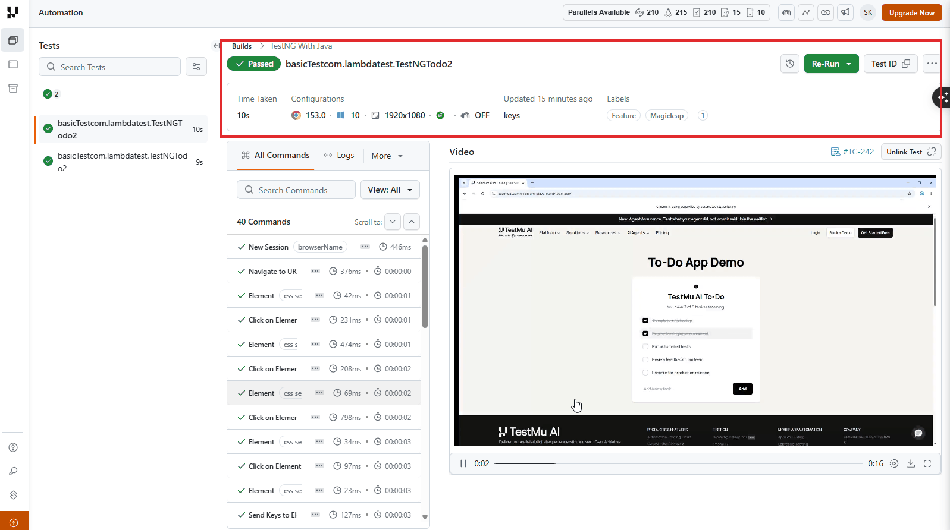Pause the video playback
Image resolution: width=950 pixels, height=530 pixels.
point(463,463)
